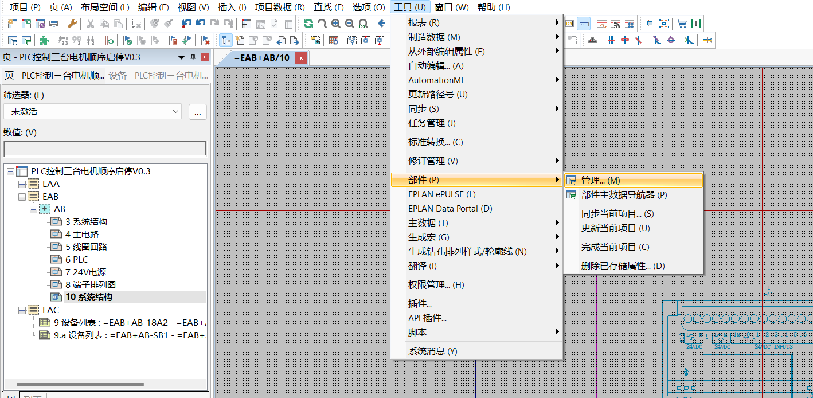Open settings via the wrench icon

point(72,24)
